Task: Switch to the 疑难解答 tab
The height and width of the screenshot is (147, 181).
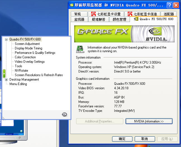Action: click(98, 19)
